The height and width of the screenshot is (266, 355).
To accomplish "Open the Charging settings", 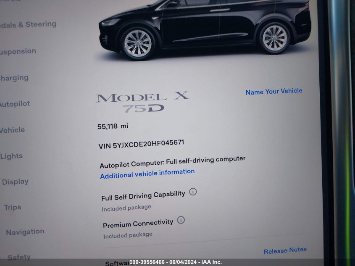I will 14,78.
